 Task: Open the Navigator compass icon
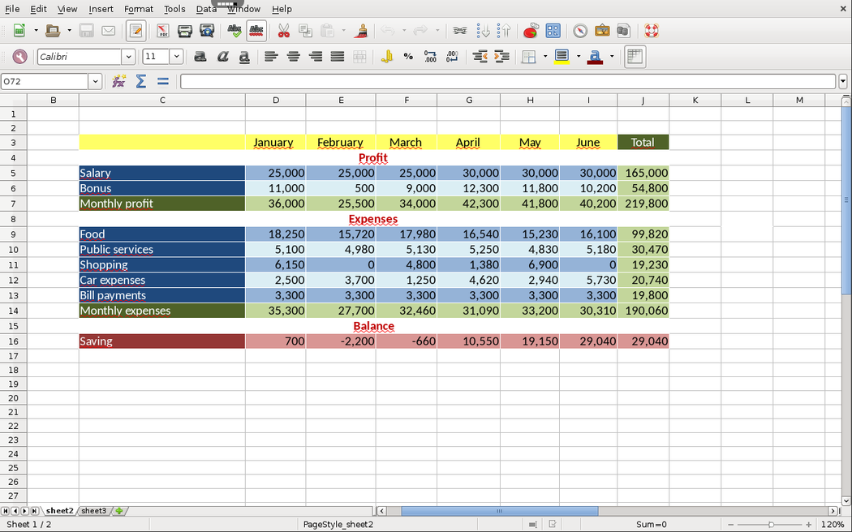[580, 31]
